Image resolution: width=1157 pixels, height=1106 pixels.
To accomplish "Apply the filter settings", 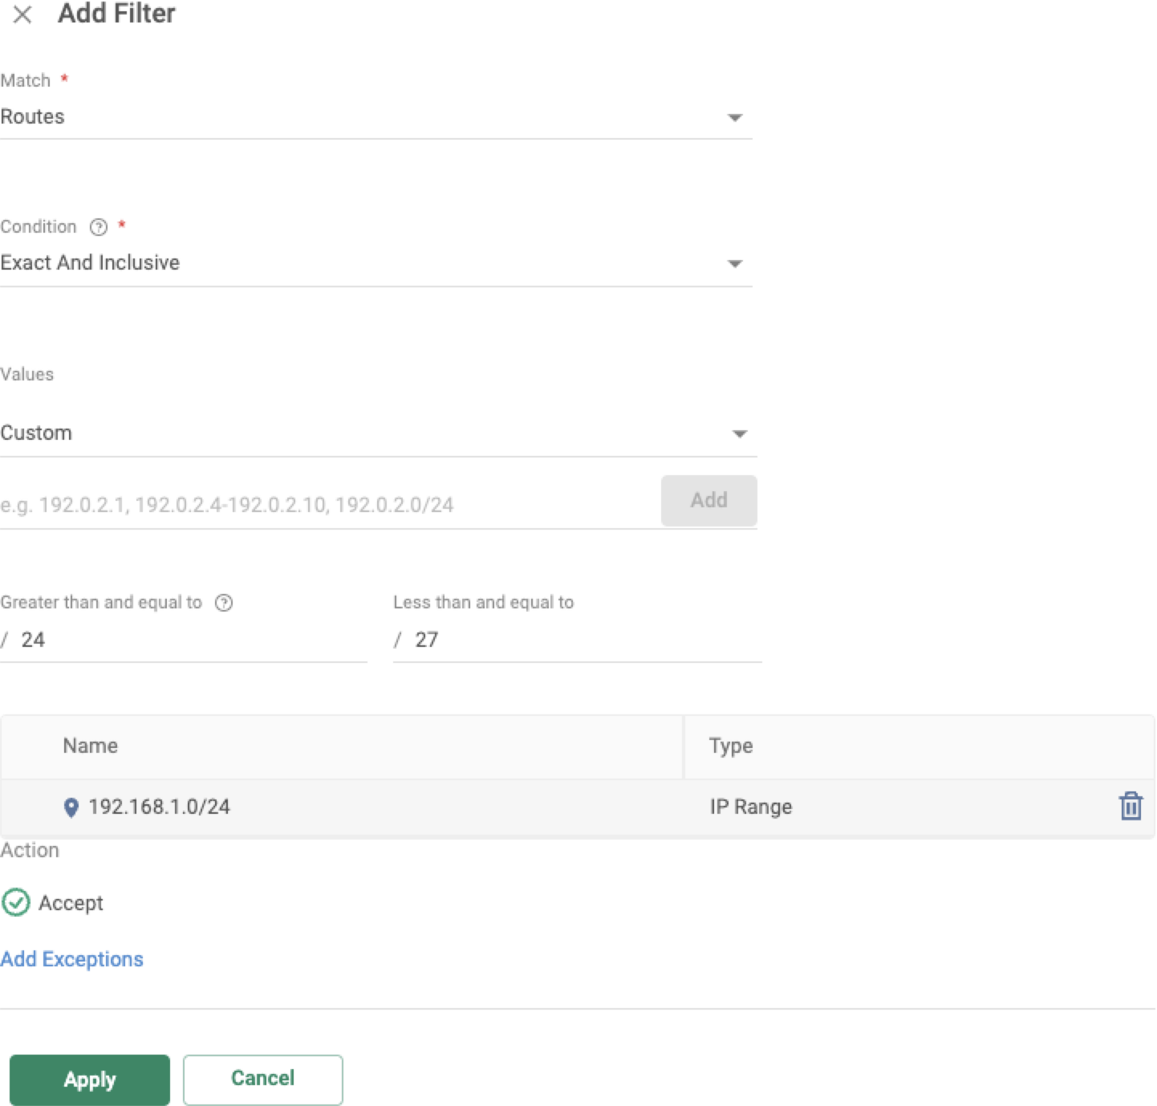I will point(89,1080).
